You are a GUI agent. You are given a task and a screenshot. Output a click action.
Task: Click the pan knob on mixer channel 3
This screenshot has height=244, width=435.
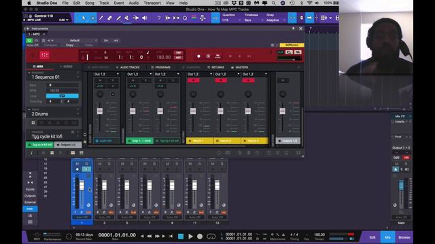(133, 205)
